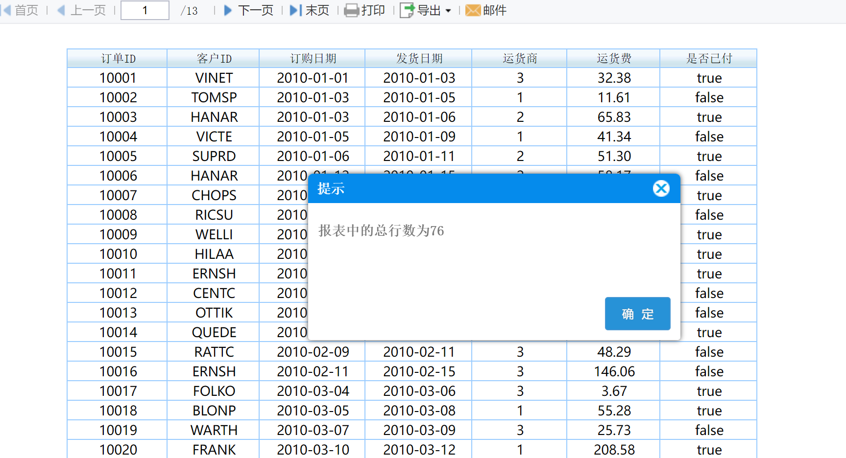This screenshot has width=846, height=458.
Task: Click the envelope 邮件 icon
Action: [473, 10]
